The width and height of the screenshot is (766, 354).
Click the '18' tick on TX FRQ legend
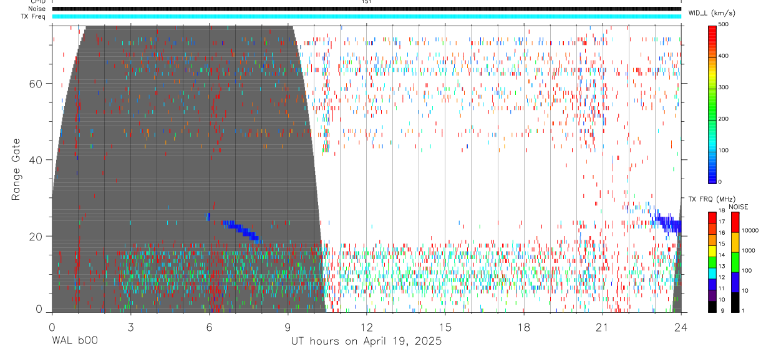pos(722,211)
